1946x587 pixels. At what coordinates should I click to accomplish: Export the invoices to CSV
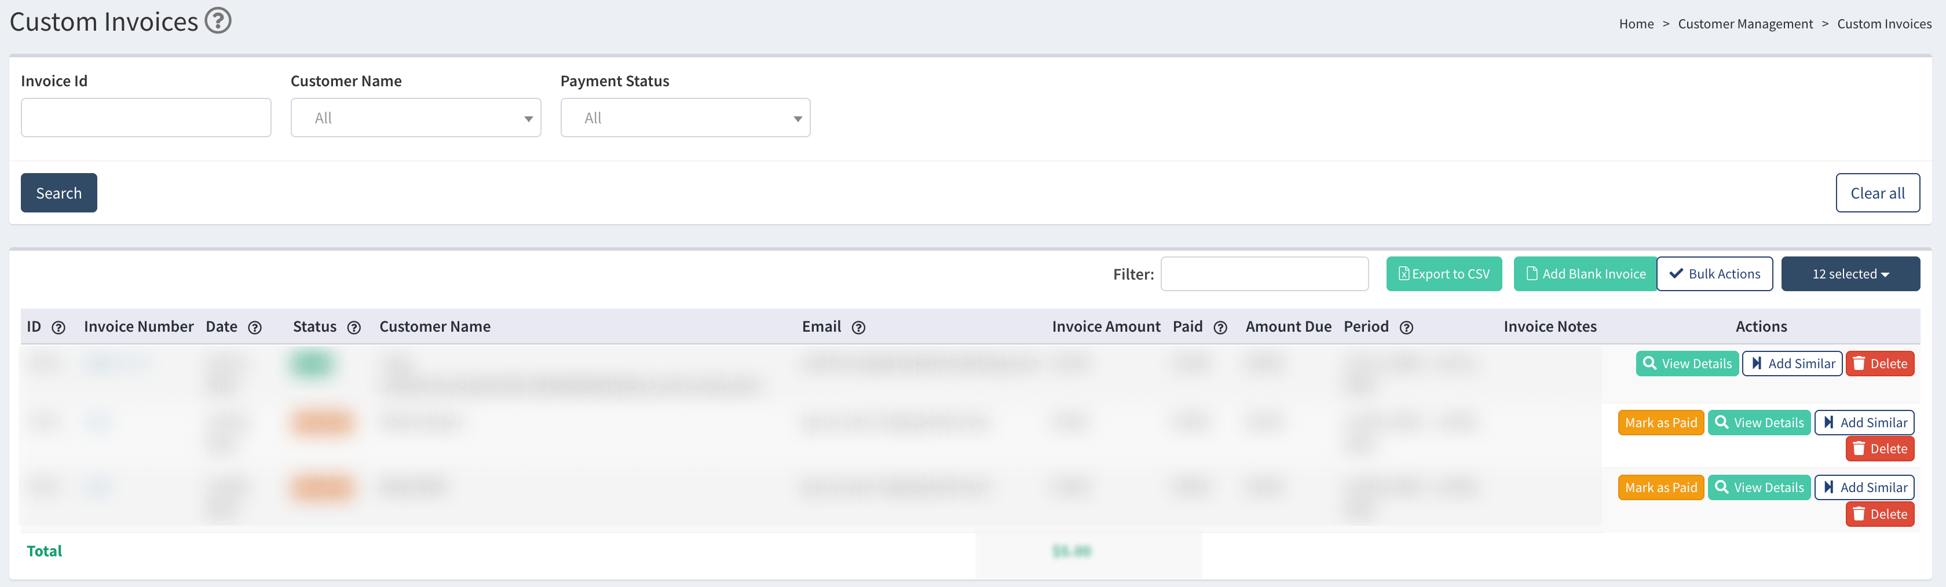1444,273
